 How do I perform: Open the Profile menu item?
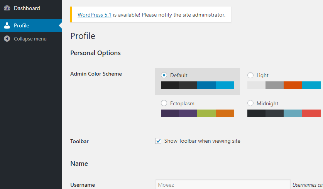(x=31, y=25)
